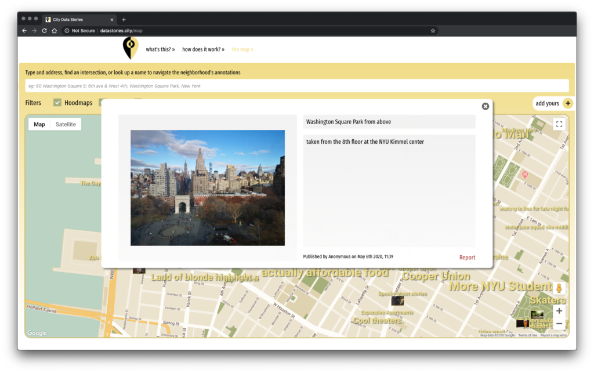Image resolution: width=594 pixels, height=373 pixels.
Task: Click the add yours plus icon
Action: tap(567, 103)
